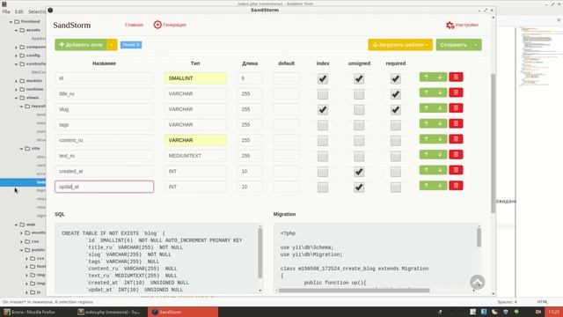Screen dimensions: 563x317
Task: Move updat_at field down
Action: (x=440, y=185)
